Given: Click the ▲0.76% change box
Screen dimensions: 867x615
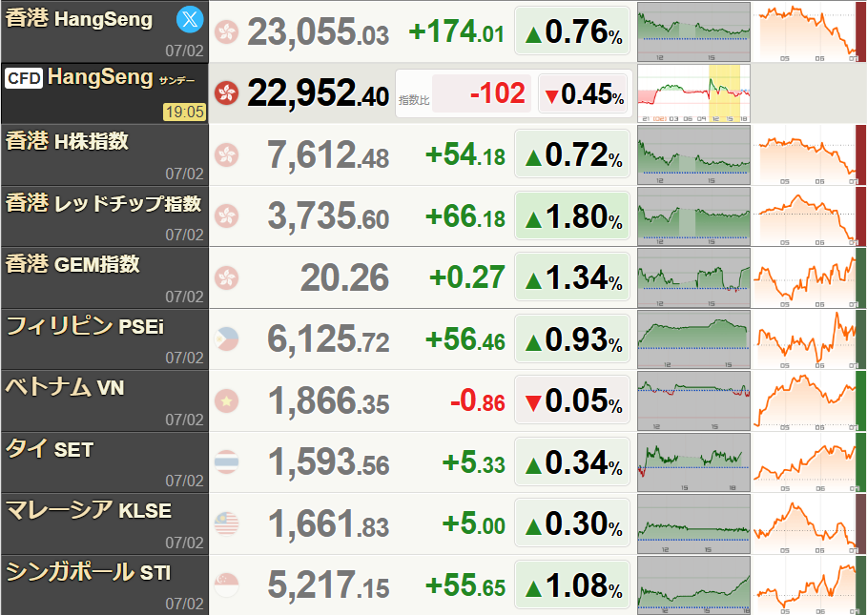Looking at the screenshot, I should [572, 31].
